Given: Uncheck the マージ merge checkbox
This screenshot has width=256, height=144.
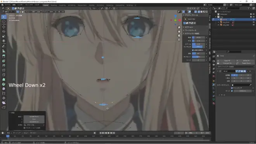Looking at the screenshot, I should click(232, 91).
